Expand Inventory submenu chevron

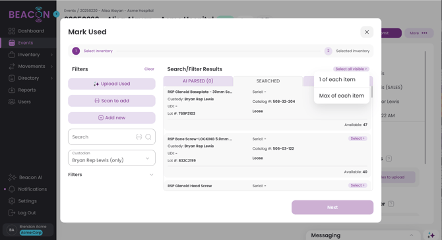click(x=52, y=55)
